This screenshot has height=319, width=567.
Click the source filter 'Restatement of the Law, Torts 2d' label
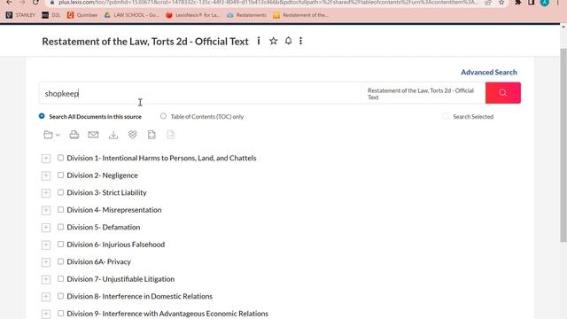pyautogui.click(x=421, y=94)
